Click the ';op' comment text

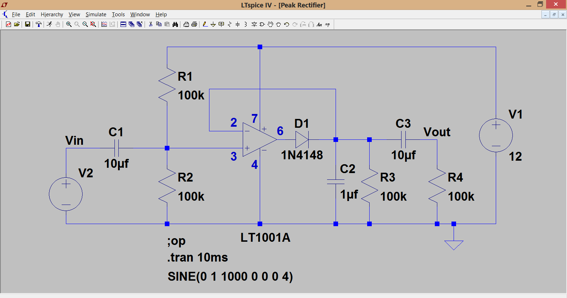click(176, 241)
